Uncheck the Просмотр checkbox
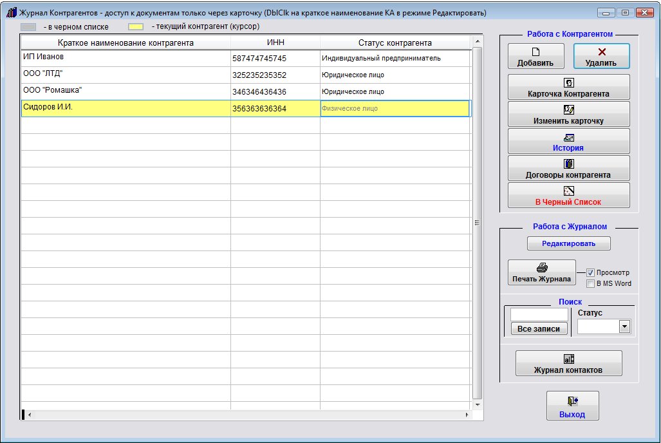The width and height of the screenshot is (661, 443). (590, 273)
